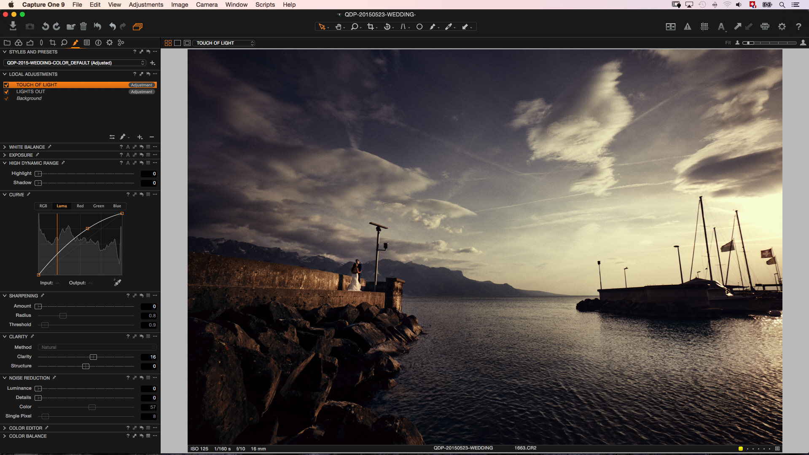Select the orange pointer cursor tool

[322, 27]
